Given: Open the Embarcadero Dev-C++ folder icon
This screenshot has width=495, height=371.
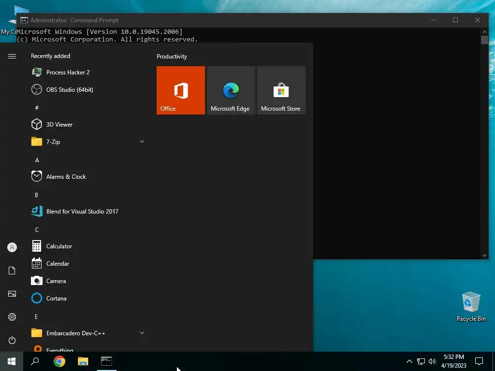Looking at the screenshot, I should click(37, 333).
